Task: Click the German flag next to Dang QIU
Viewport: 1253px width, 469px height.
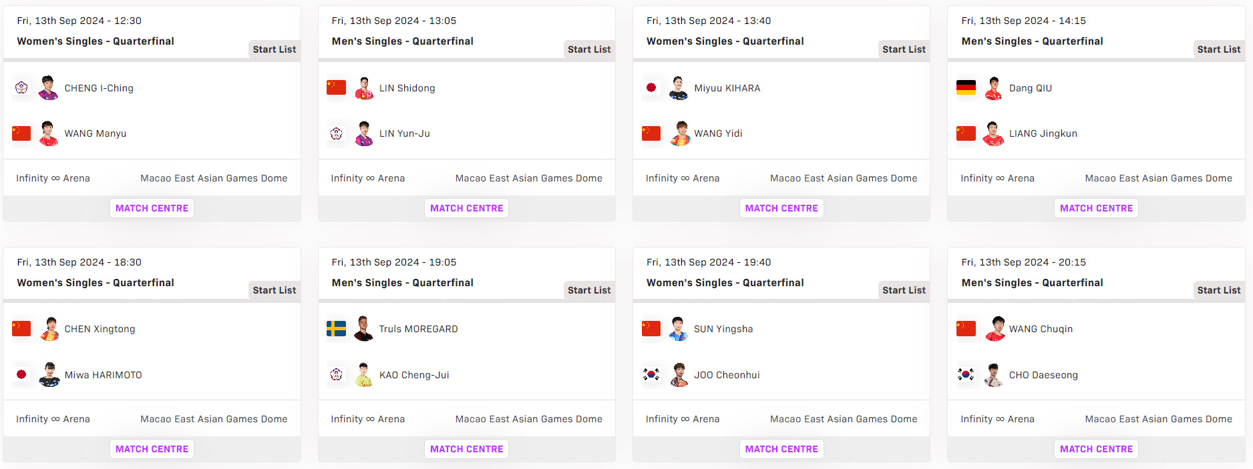Action: (x=966, y=87)
